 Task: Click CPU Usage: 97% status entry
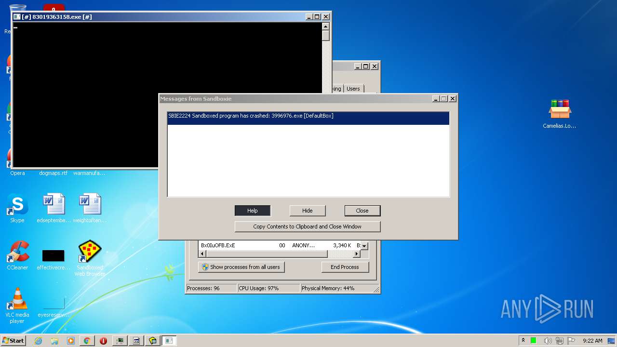pyautogui.click(x=268, y=288)
